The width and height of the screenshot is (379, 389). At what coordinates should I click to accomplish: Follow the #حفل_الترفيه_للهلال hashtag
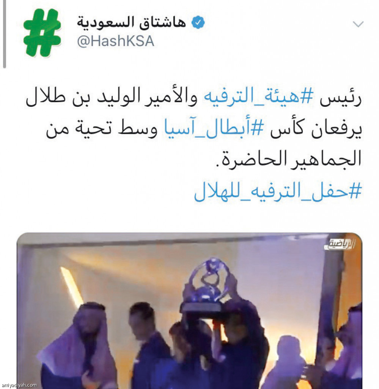(278, 191)
